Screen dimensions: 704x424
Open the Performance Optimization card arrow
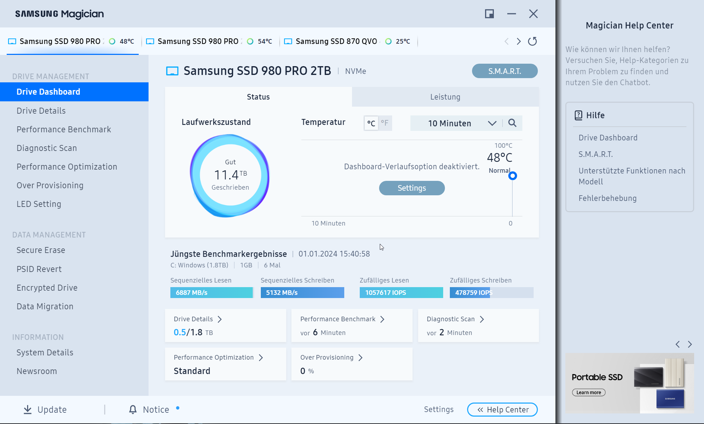pyautogui.click(x=261, y=357)
